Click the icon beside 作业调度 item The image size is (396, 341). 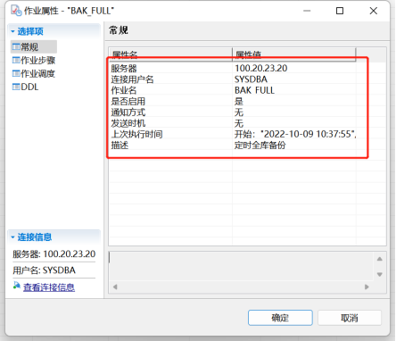(x=16, y=73)
